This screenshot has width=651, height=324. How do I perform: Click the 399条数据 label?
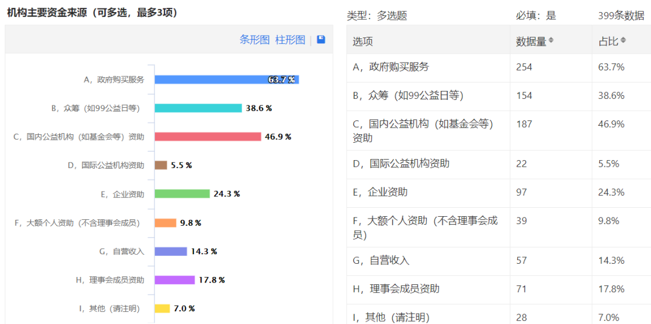coord(621,16)
